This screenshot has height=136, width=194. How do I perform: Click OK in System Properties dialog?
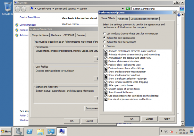72,121
